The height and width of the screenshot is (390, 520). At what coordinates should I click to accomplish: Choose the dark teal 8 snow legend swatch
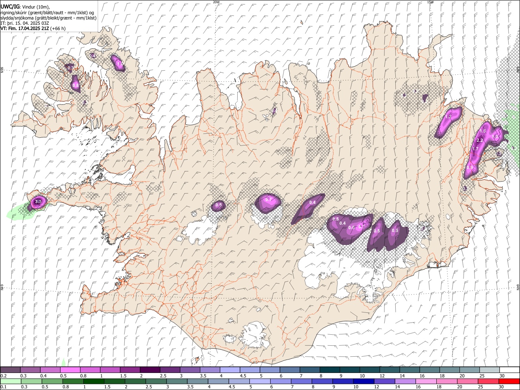pyautogui.click(x=330, y=370)
